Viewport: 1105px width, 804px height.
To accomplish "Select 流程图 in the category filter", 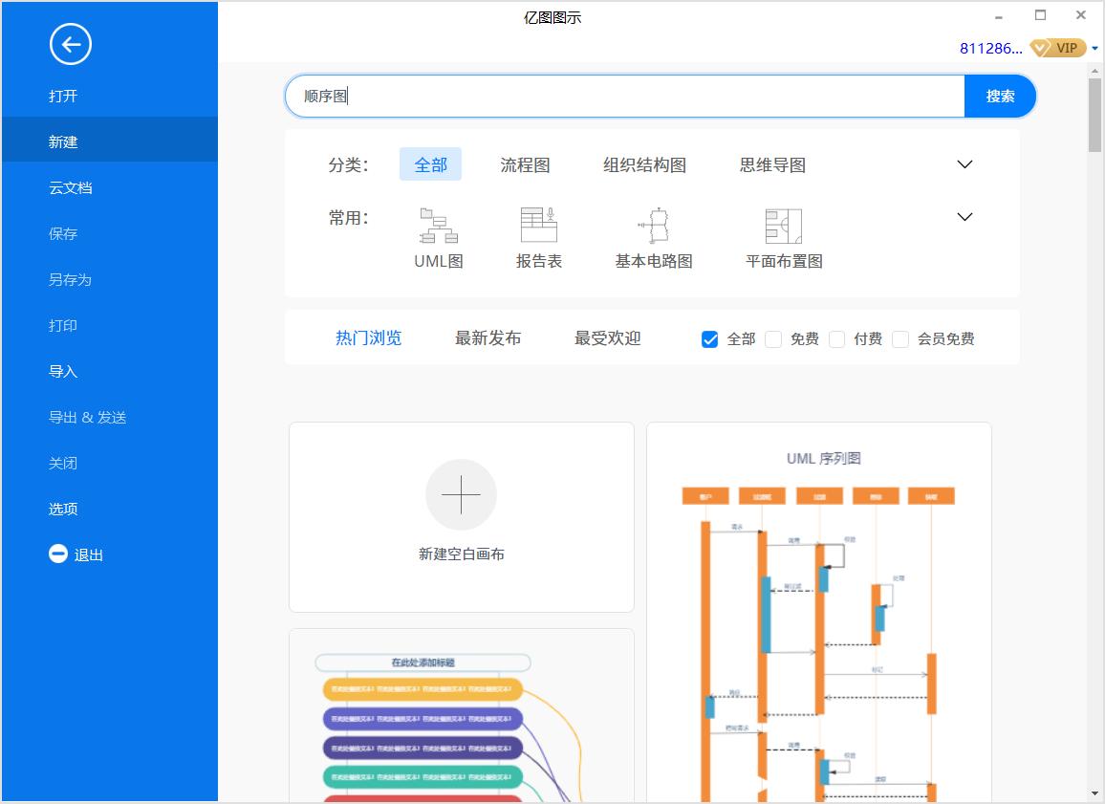I will pos(525,163).
